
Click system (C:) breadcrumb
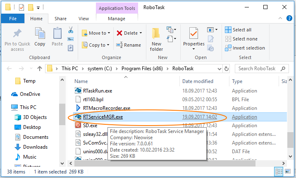click(100, 69)
